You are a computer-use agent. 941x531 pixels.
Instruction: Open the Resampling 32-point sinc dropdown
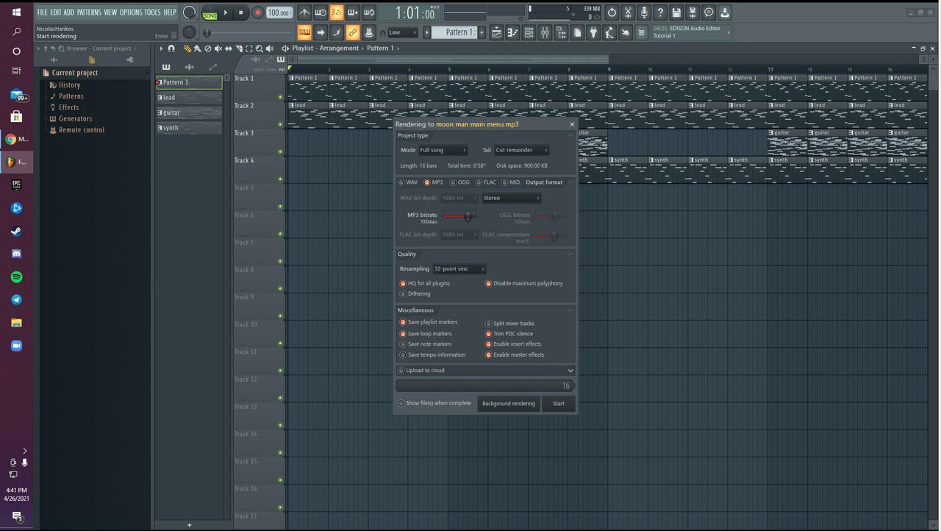pos(459,268)
